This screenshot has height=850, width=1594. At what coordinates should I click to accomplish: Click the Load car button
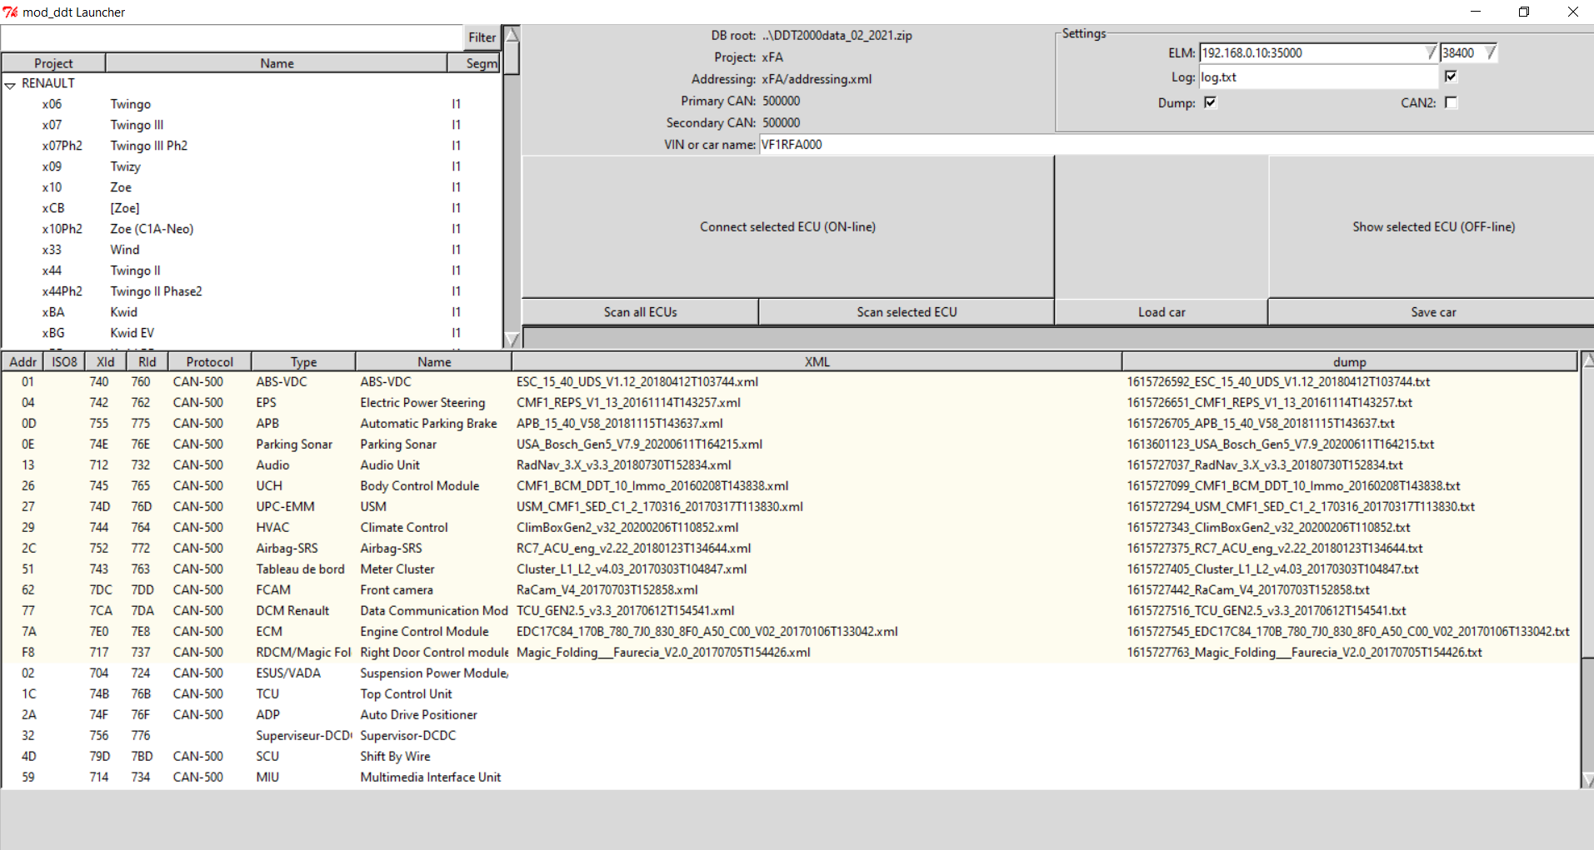tap(1162, 312)
